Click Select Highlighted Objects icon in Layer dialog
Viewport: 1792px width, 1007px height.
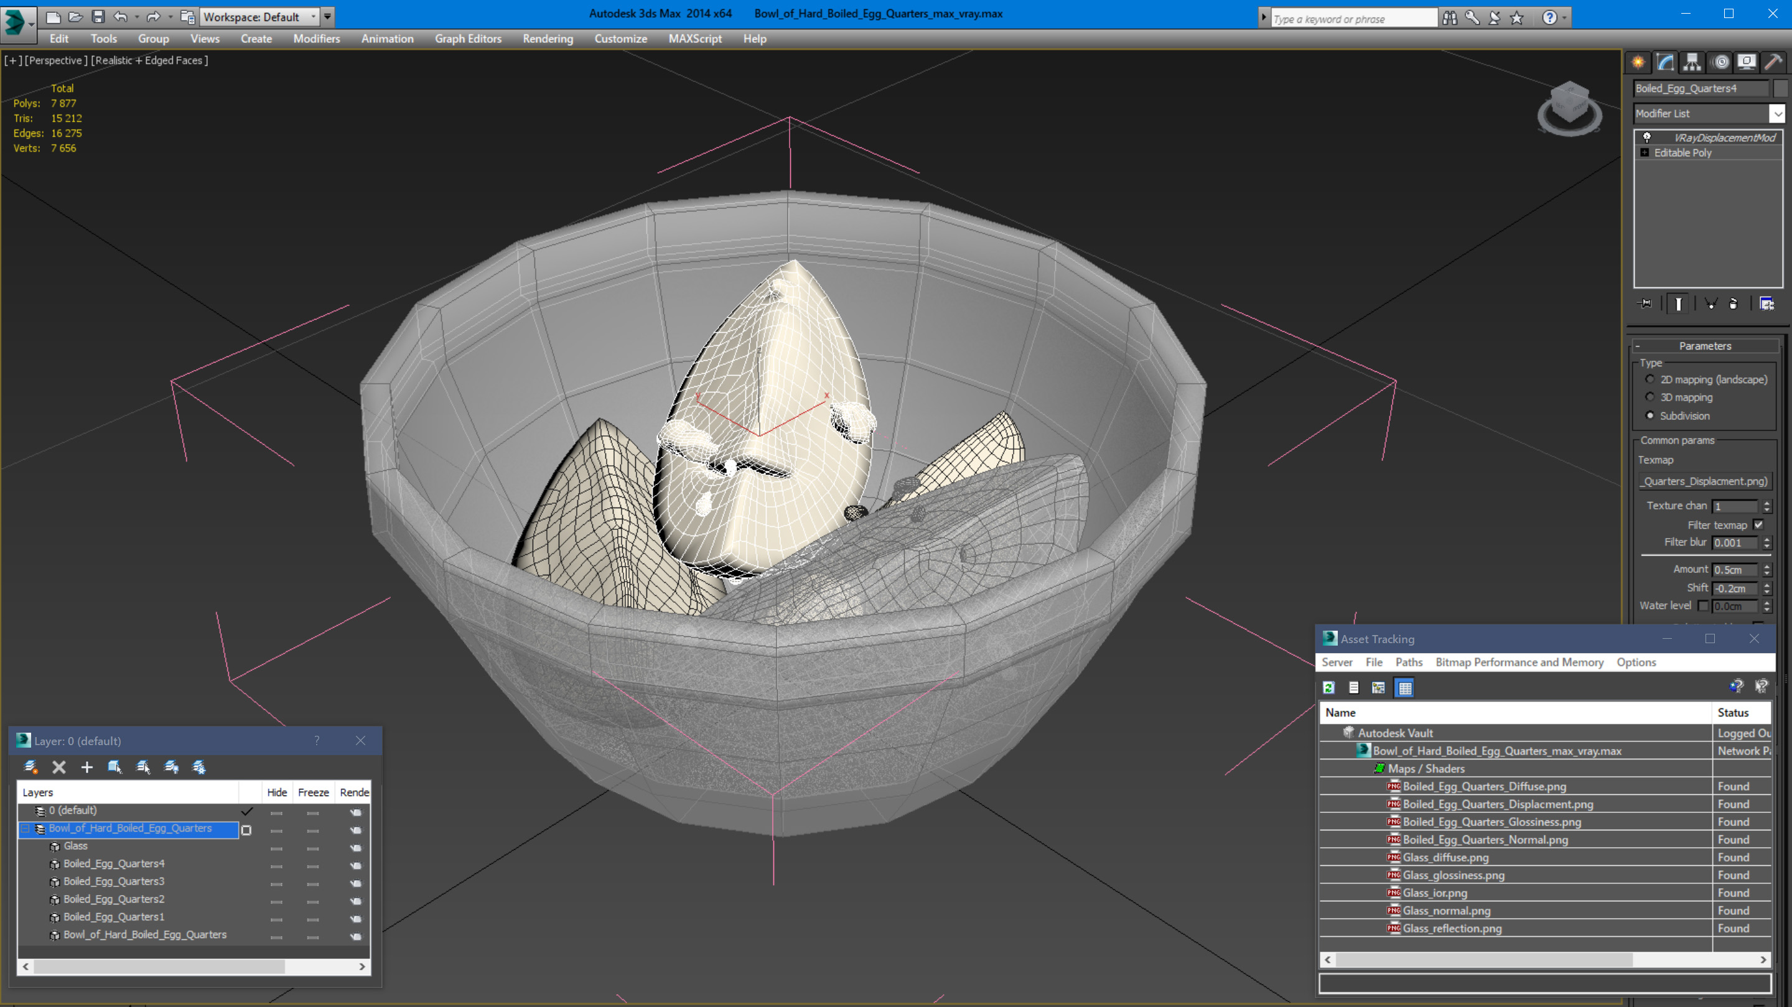point(114,767)
